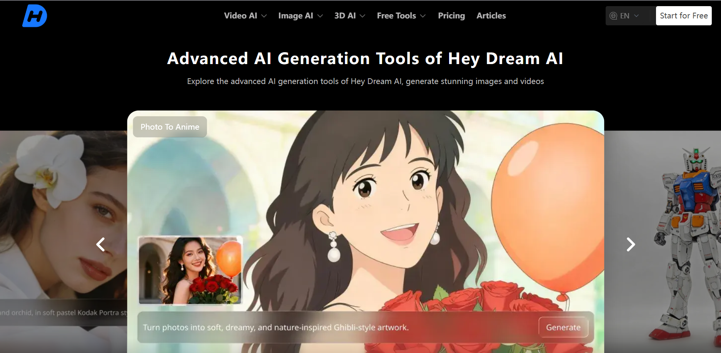The width and height of the screenshot is (721, 353).
Task: Click the Hey Dream AI logo
Action: (x=35, y=16)
